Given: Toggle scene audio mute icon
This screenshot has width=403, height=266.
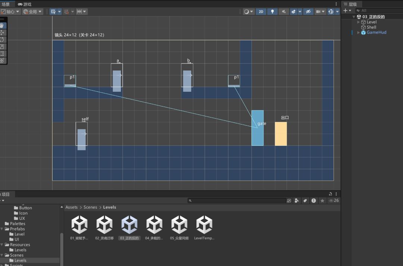Looking at the screenshot, I should pyautogui.click(x=284, y=12).
